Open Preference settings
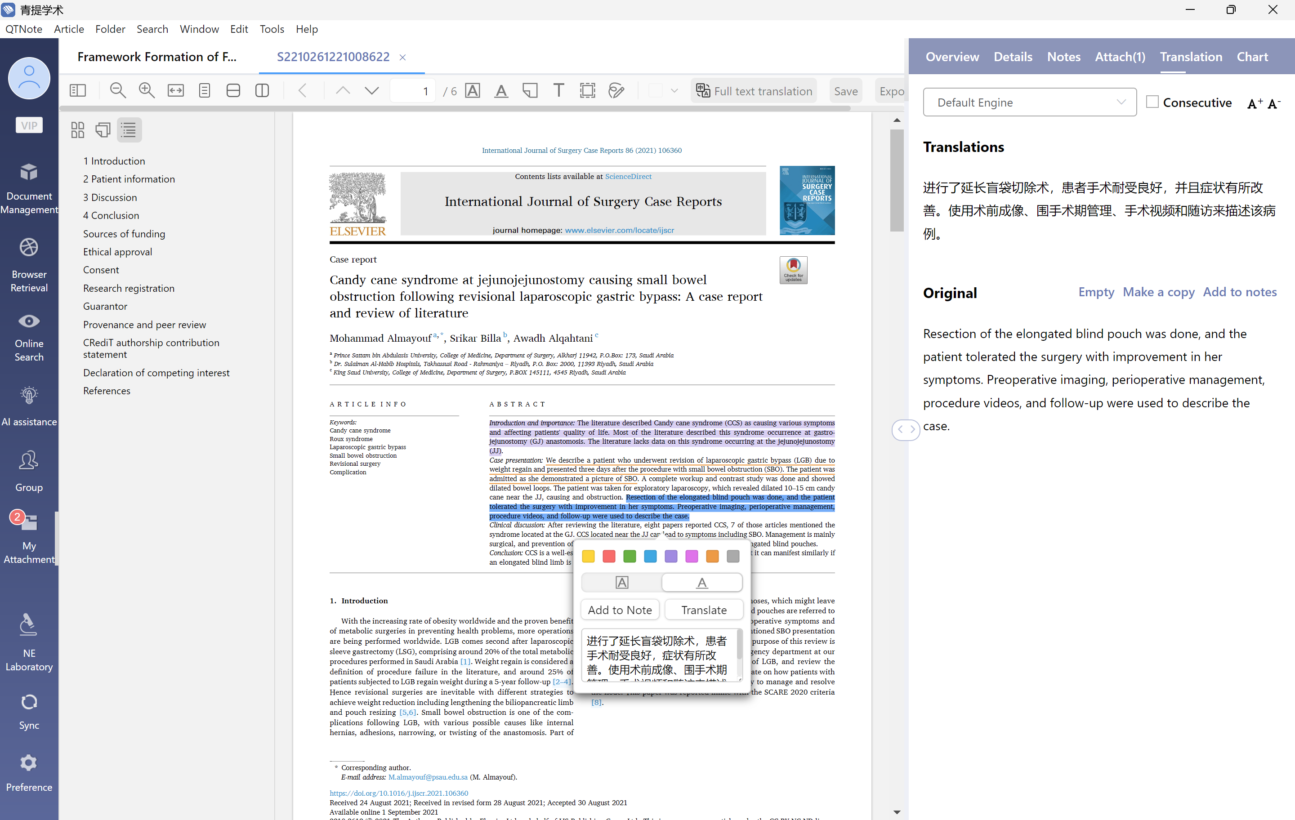This screenshot has height=820, width=1295. pyautogui.click(x=29, y=773)
